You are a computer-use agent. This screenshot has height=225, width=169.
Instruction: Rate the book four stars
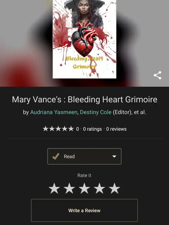[x=99, y=188]
